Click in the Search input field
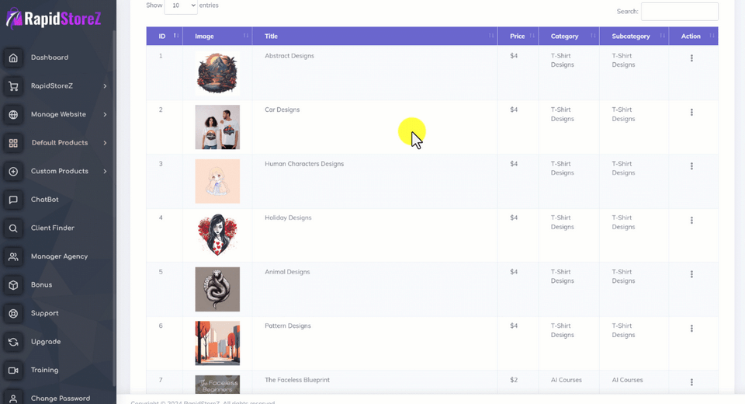 [x=680, y=12]
